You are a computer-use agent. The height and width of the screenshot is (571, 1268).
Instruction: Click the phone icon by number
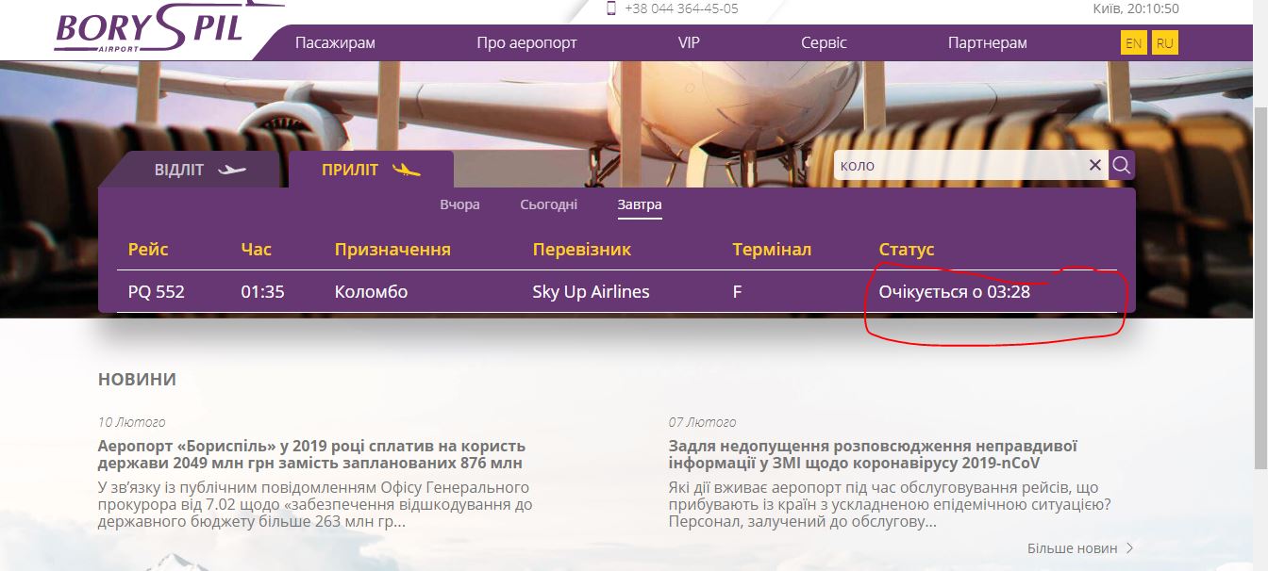[610, 8]
